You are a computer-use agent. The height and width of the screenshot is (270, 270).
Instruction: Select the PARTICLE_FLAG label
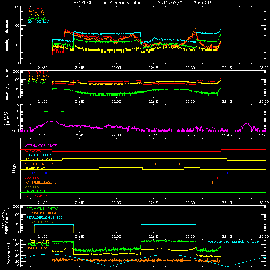pos(38,182)
